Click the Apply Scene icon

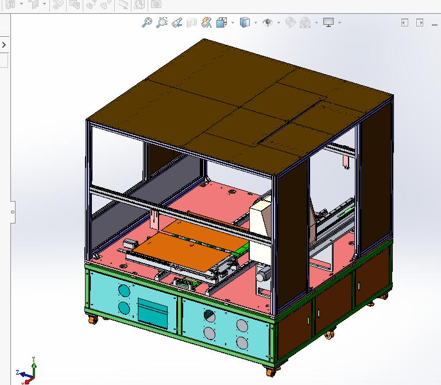[305, 22]
